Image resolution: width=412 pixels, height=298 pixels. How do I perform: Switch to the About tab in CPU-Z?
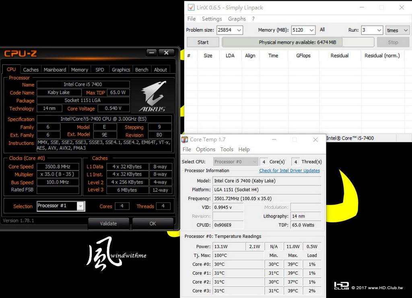pyautogui.click(x=160, y=70)
